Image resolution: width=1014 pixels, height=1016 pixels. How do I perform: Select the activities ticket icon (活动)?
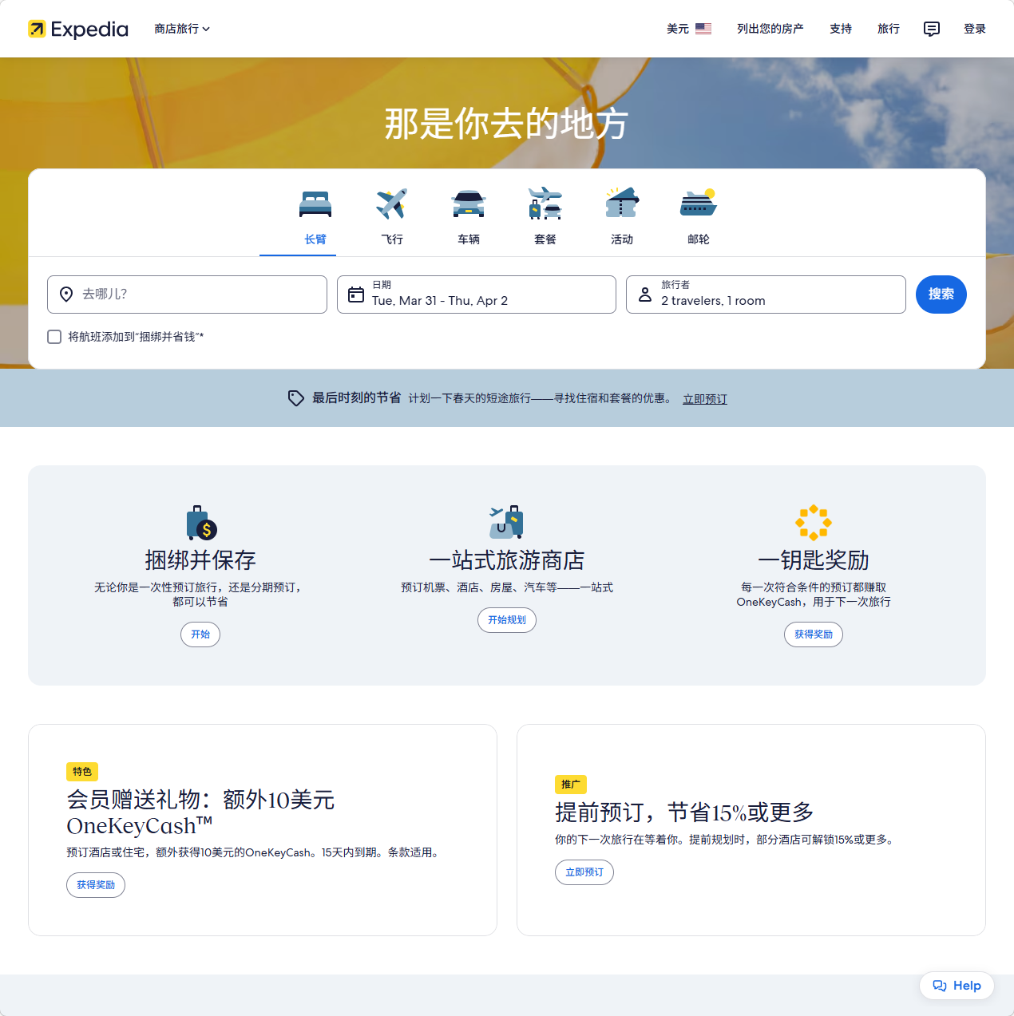click(621, 204)
